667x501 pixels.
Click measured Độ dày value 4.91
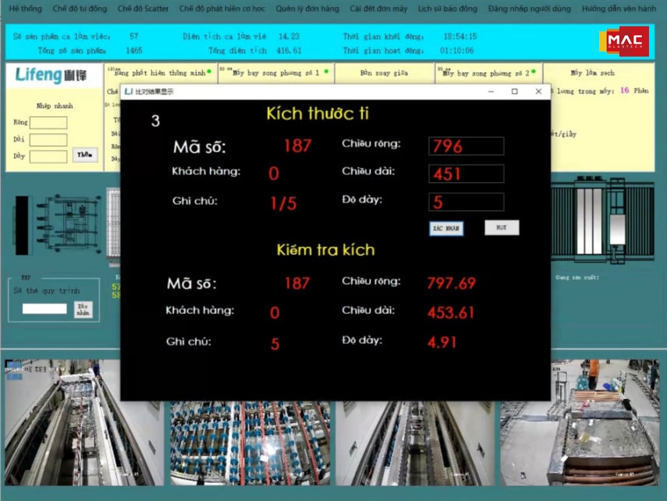[x=442, y=342]
